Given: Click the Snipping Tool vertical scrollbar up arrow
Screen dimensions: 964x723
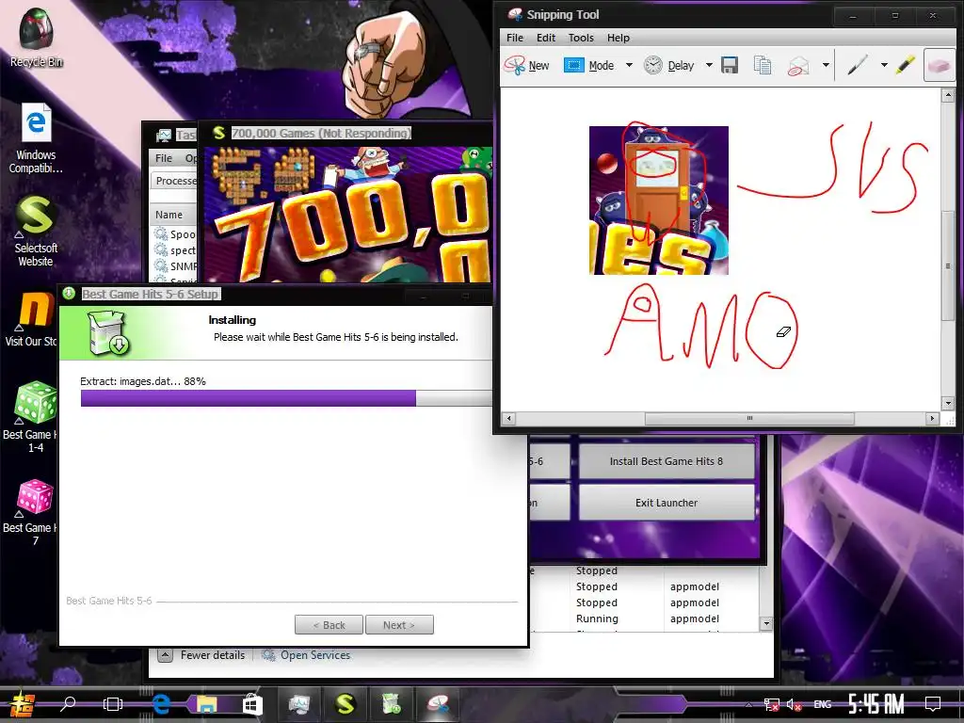Looking at the screenshot, I should (947, 96).
